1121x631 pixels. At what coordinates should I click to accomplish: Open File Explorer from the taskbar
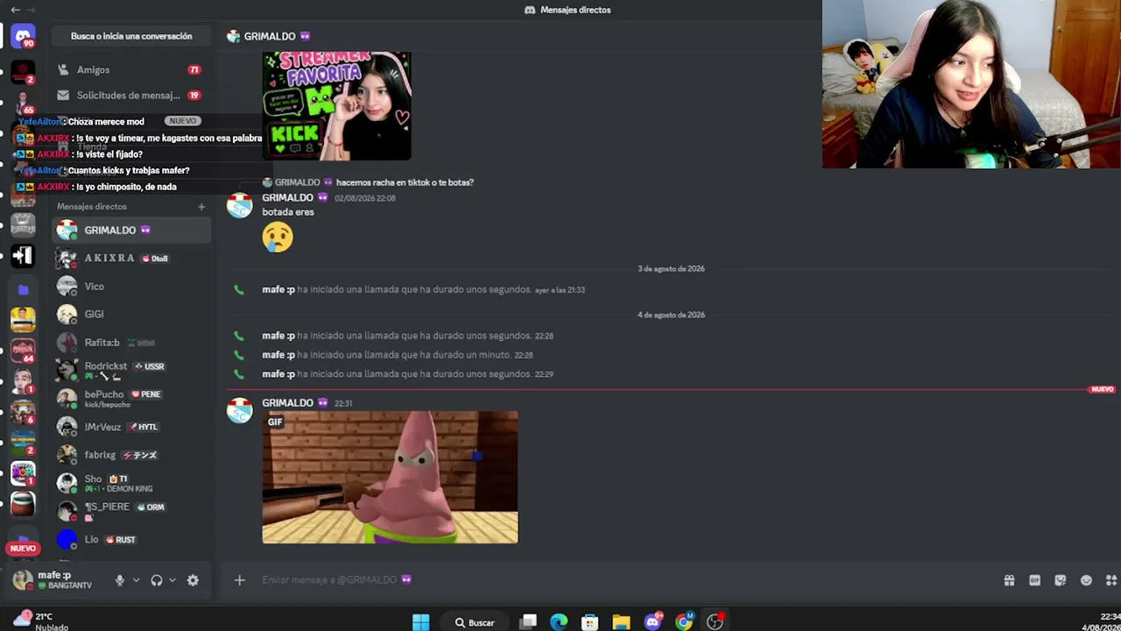[x=621, y=622]
